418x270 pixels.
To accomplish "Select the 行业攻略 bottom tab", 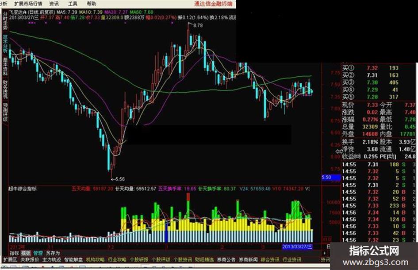I will click(x=117, y=259).
